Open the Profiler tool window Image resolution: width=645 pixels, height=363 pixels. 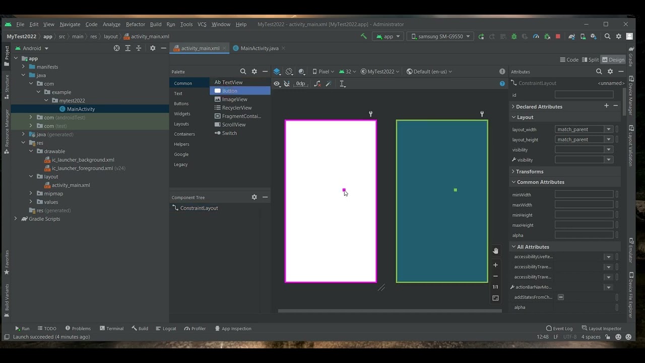pos(195,328)
